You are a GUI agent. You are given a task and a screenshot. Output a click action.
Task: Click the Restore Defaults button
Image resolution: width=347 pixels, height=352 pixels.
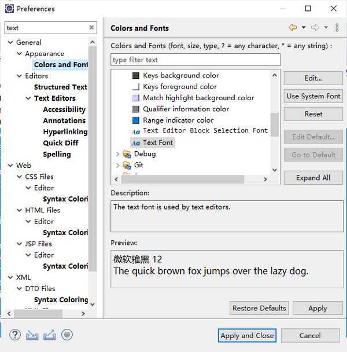[259, 308]
